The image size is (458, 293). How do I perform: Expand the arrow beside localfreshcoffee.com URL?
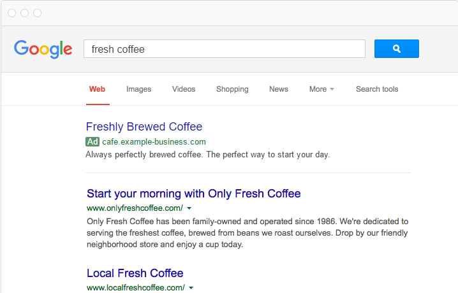(191, 288)
